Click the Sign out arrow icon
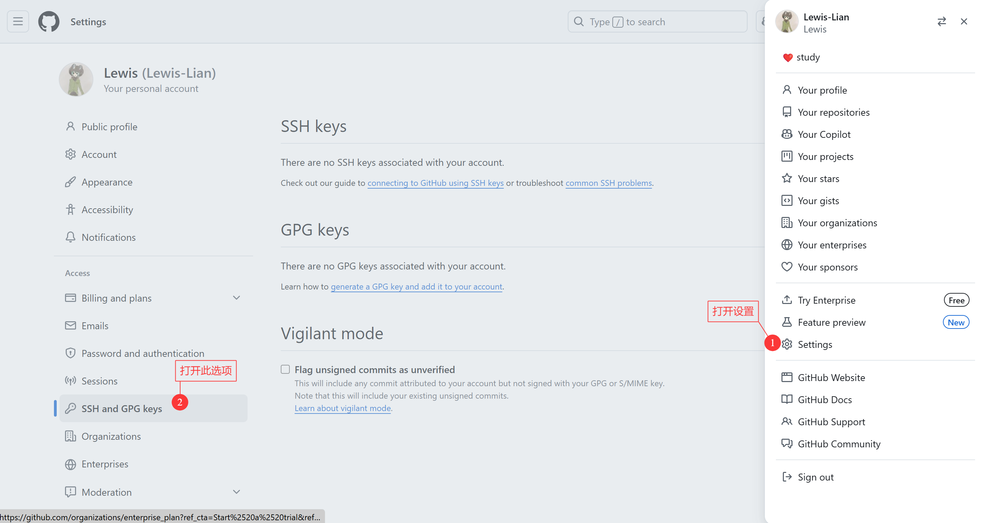Image resolution: width=982 pixels, height=523 pixels. click(787, 476)
